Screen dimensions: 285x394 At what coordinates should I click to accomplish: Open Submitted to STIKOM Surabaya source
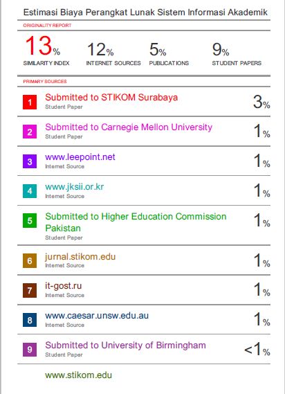(x=111, y=97)
